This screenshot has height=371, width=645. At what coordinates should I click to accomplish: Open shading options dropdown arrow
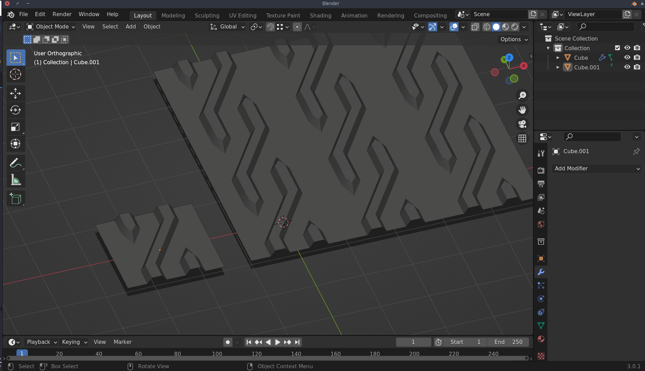[x=524, y=27]
